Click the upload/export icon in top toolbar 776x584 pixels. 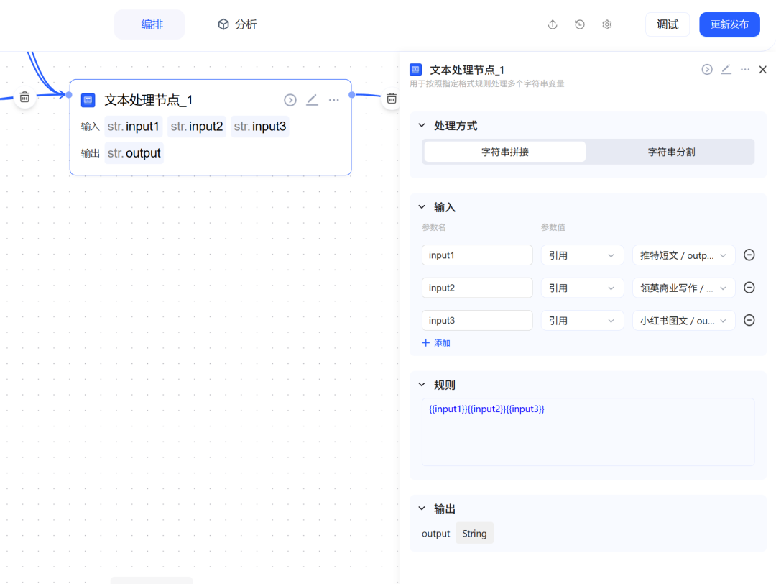click(553, 24)
